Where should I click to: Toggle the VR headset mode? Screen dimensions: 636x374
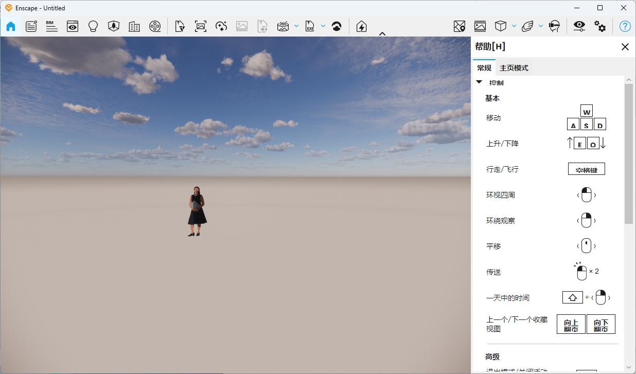click(554, 26)
